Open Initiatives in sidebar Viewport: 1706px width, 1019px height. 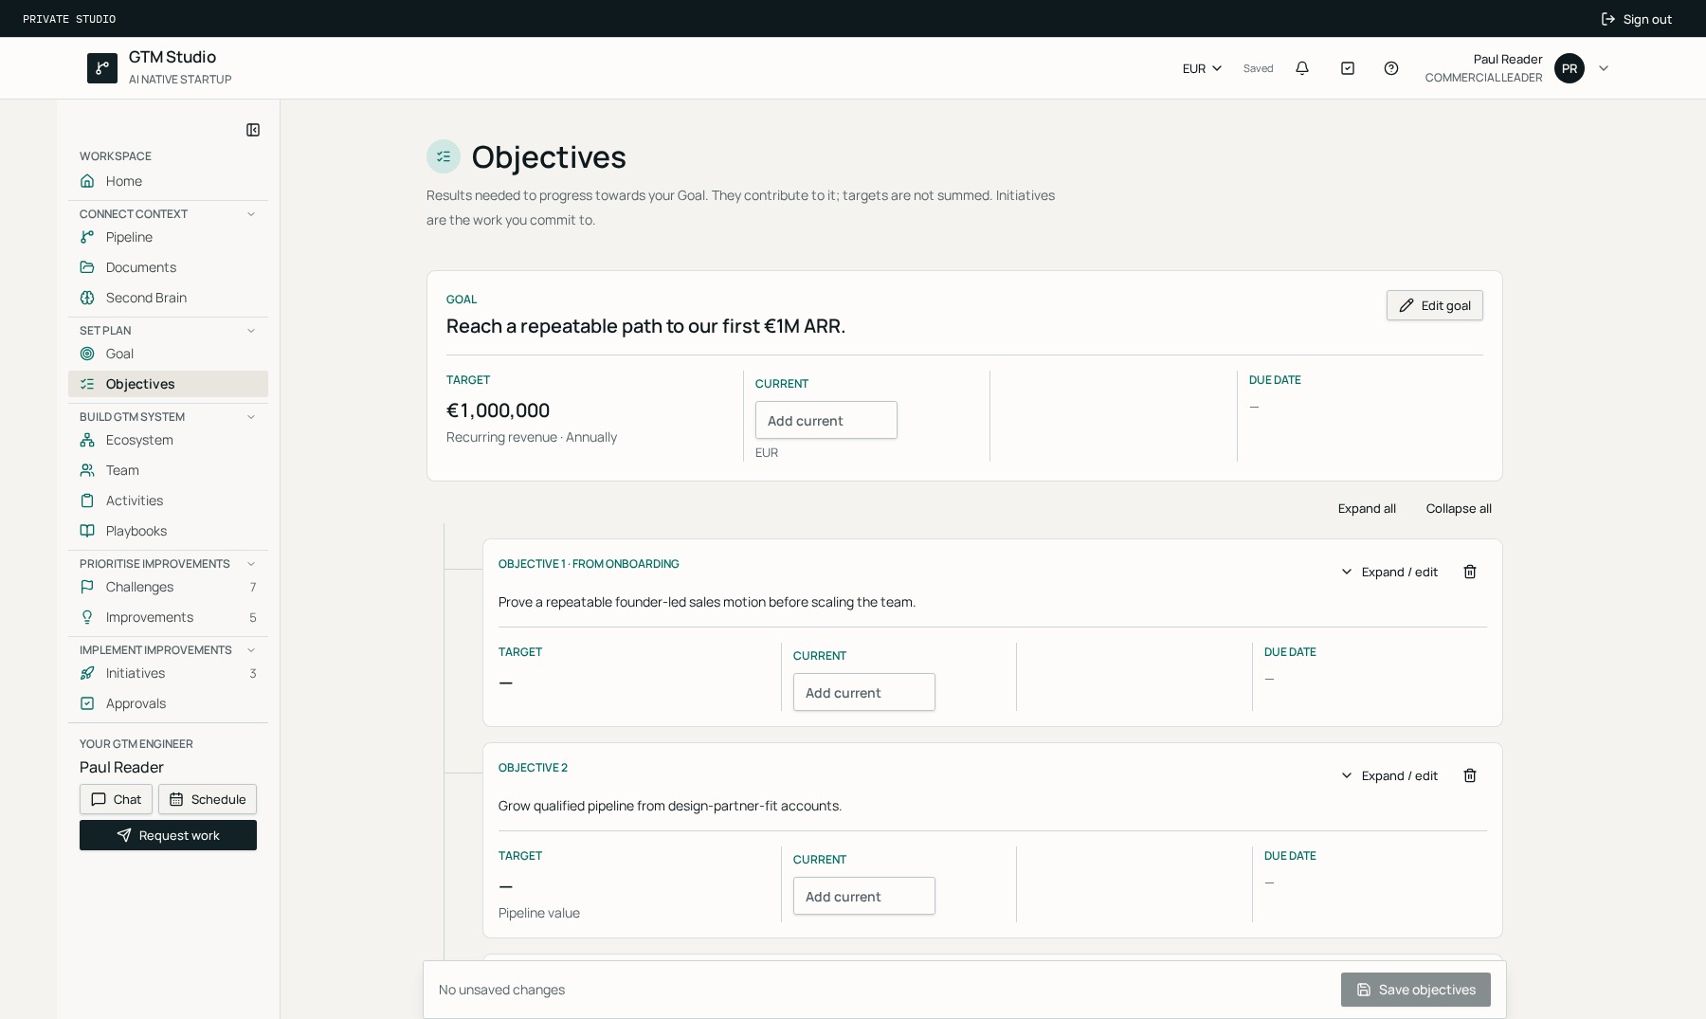point(168,673)
